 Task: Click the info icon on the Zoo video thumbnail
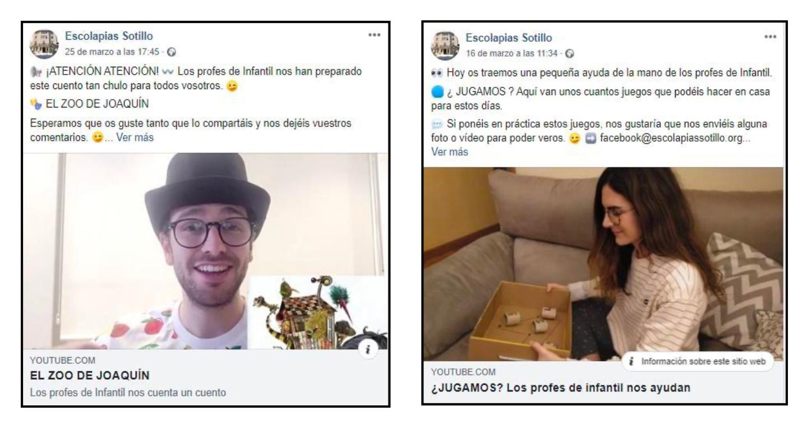(370, 350)
